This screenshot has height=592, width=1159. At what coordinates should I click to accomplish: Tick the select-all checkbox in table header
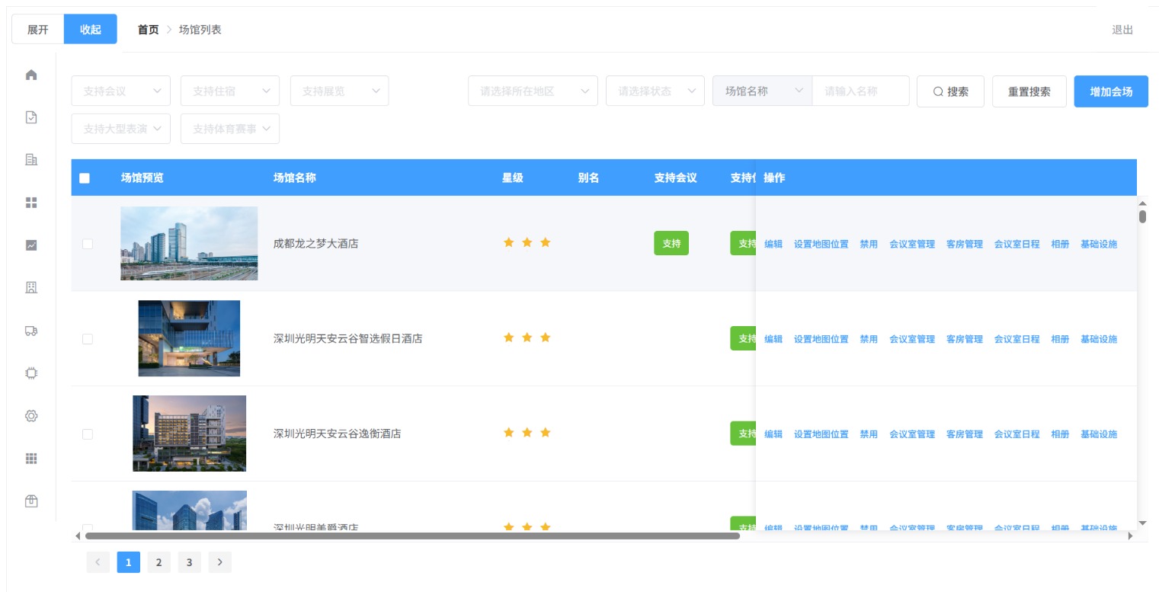coord(85,178)
